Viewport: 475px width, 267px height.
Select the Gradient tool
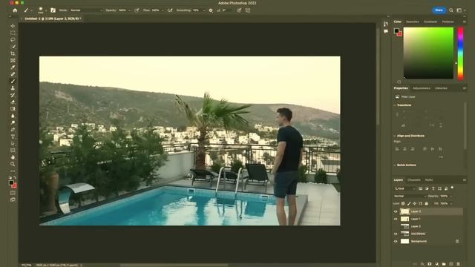pyautogui.click(x=13, y=109)
